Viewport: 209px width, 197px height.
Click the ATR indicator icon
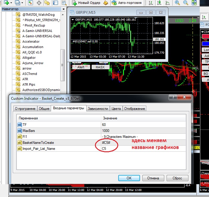18,79
